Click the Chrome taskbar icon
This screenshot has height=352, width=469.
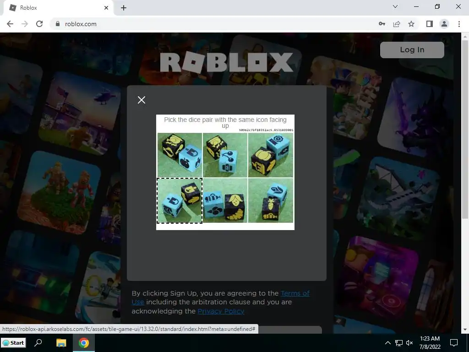click(x=84, y=343)
